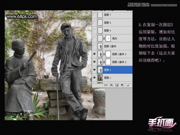
Task: Hide the 图层 2 副本 2 layer
Action: coord(94,62)
